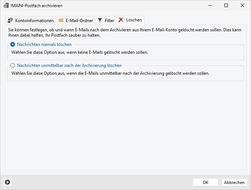Click the funnel icon on Filter tab
Image resolution: width=251 pixels, height=190 pixels.
click(100, 21)
